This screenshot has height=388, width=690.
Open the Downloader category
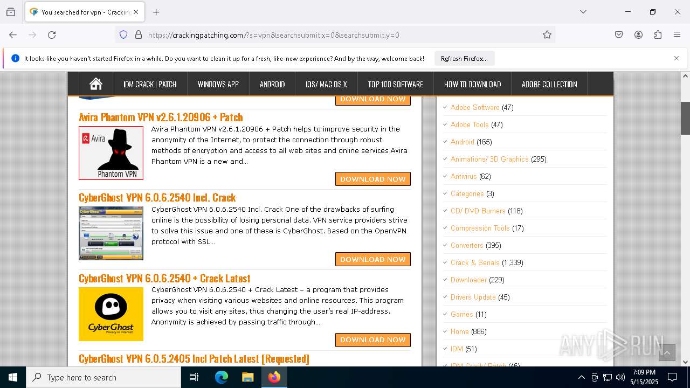(468, 280)
